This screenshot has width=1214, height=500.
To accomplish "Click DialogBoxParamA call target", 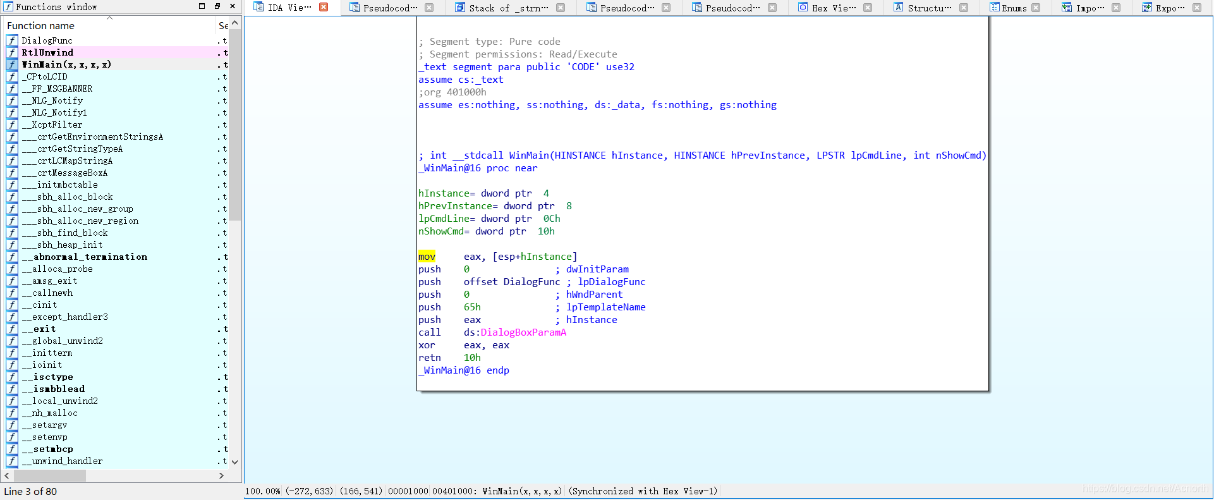I will [x=523, y=332].
